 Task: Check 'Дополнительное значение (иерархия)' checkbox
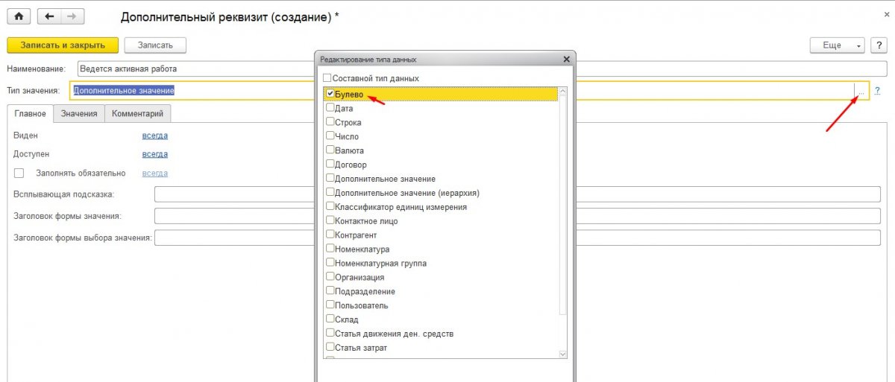tap(330, 193)
